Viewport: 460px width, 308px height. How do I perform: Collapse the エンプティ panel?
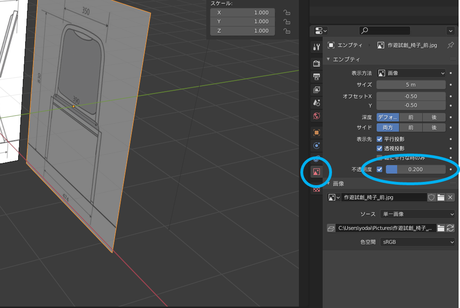328,59
